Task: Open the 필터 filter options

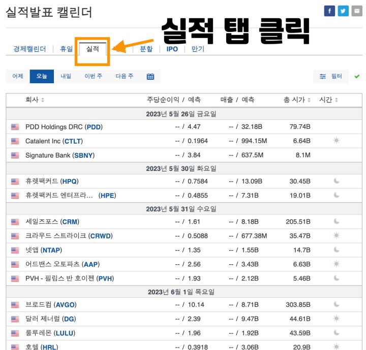Action: point(331,76)
